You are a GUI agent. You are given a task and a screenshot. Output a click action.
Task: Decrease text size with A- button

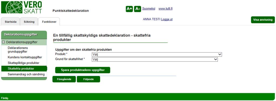pyautogui.click(x=138, y=9)
